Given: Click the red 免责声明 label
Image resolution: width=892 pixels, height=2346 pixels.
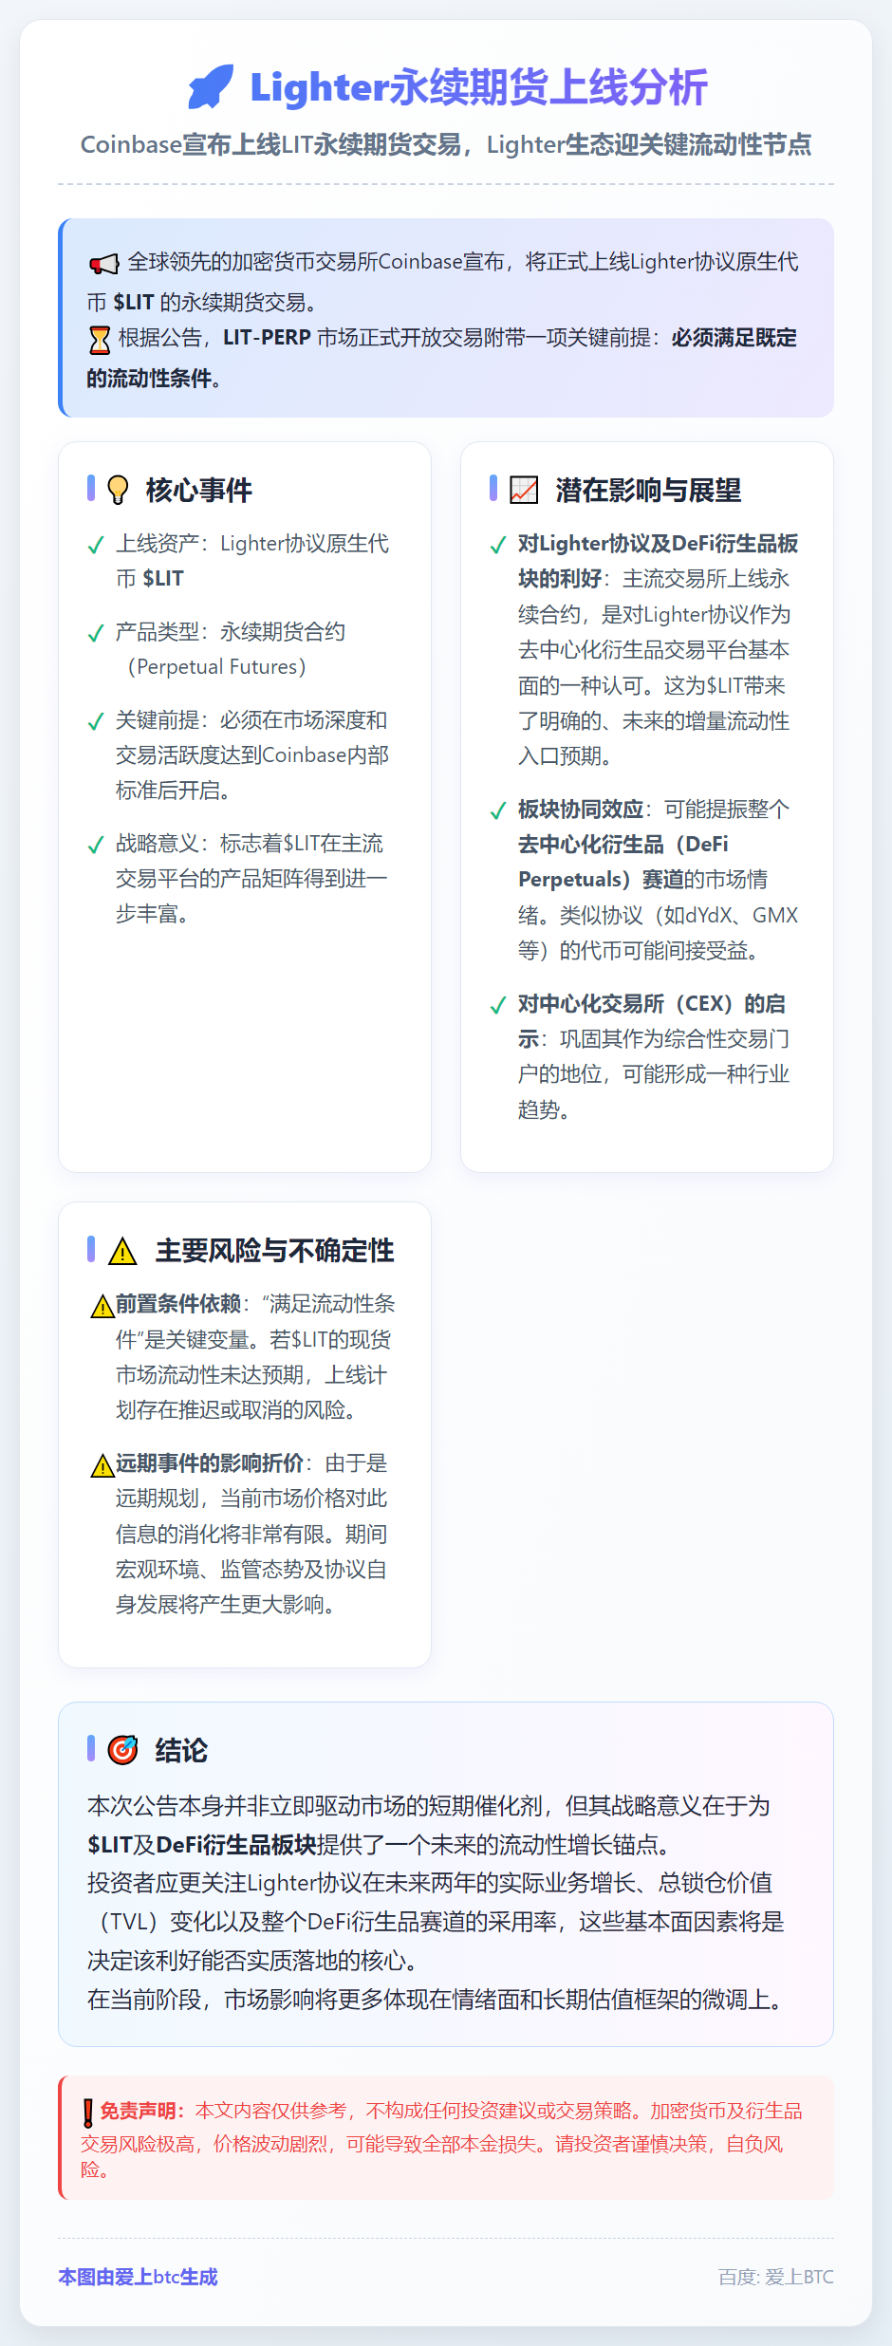Looking at the screenshot, I should click(x=142, y=2111).
